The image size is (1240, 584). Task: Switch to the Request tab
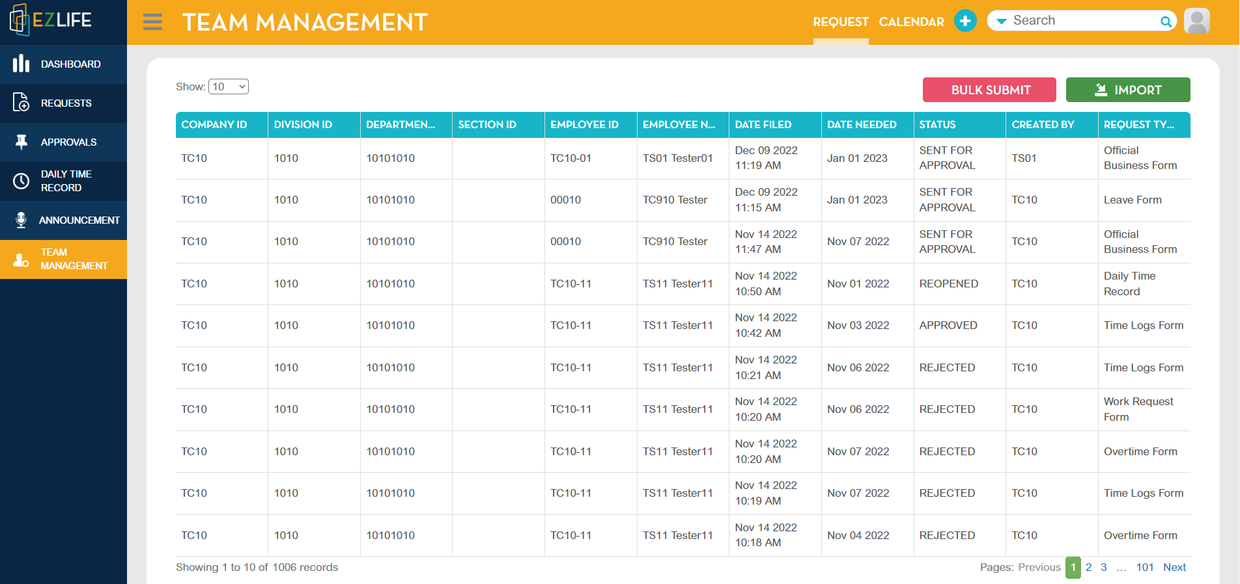841,22
